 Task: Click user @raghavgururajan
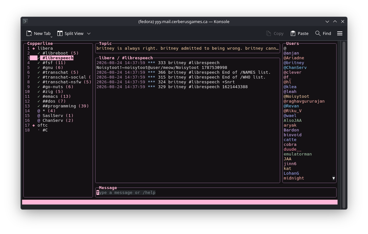tap(304, 101)
